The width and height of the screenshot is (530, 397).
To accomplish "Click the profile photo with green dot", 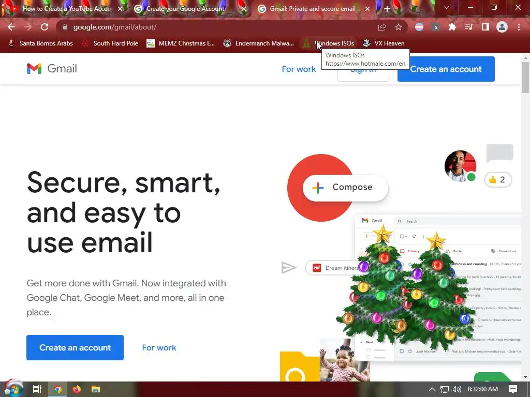I will click(460, 166).
